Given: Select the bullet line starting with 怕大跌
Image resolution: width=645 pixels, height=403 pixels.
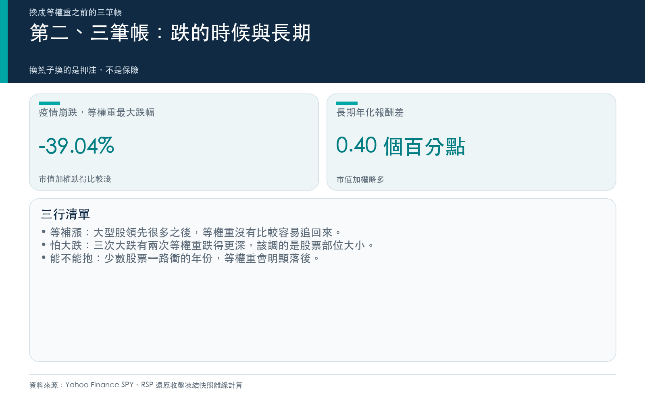Looking at the screenshot, I should (x=208, y=245).
